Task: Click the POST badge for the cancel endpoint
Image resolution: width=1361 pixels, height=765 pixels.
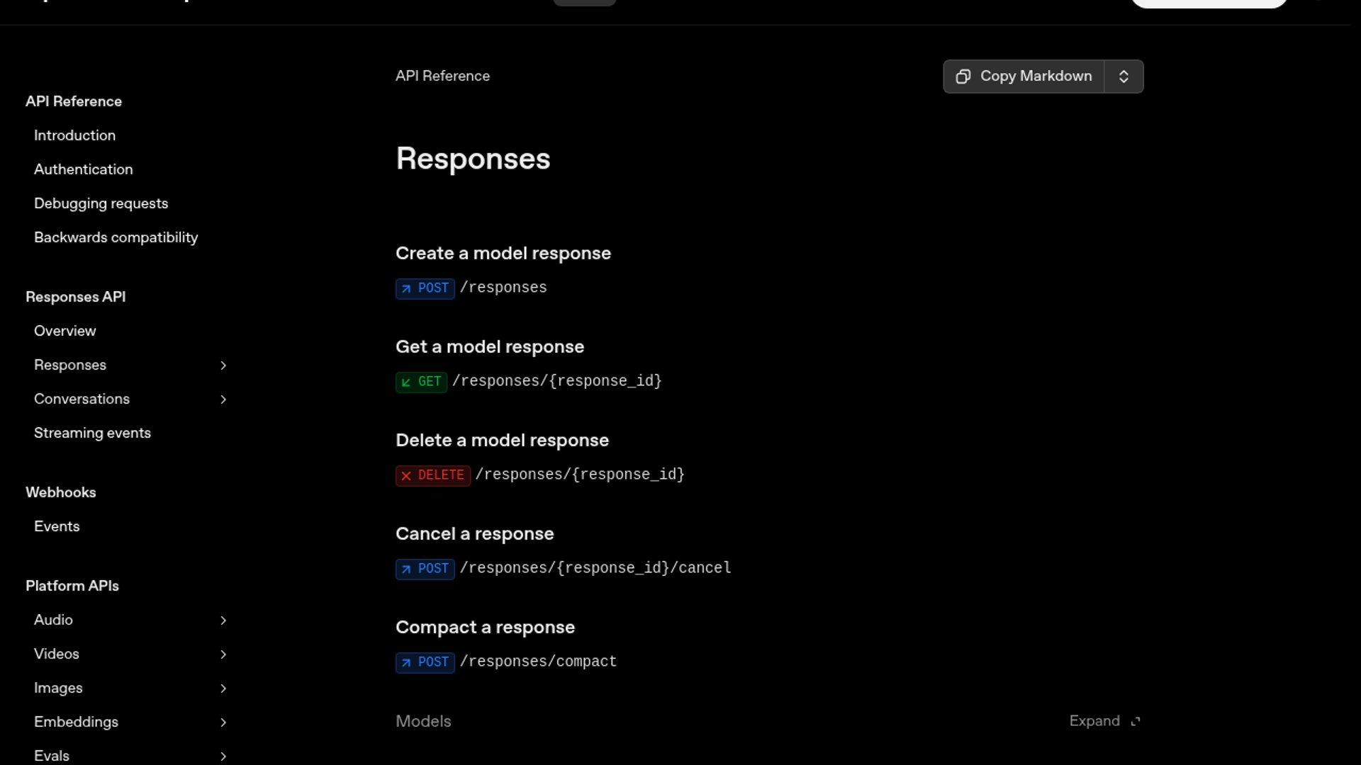Action: (x=425, y=569)
